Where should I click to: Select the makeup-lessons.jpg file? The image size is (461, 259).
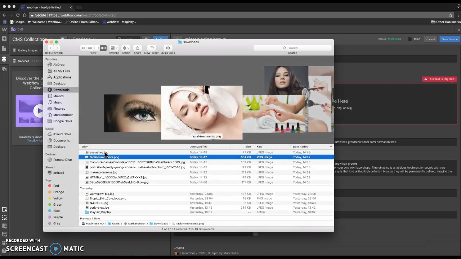[x=103, y=172]
